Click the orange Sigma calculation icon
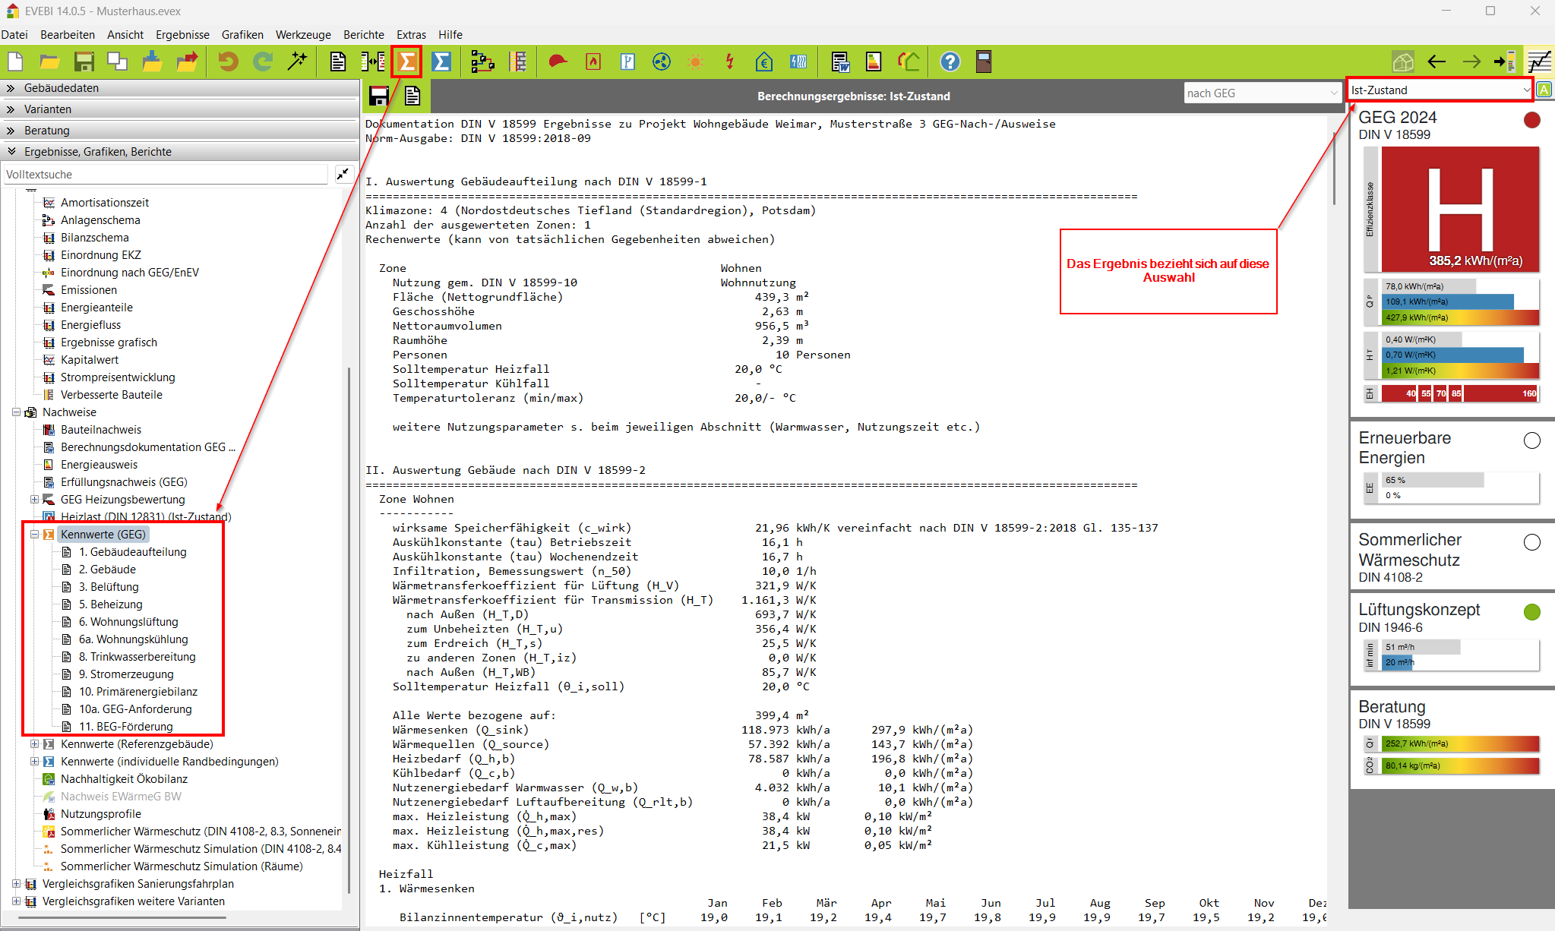 pos(407,62)
